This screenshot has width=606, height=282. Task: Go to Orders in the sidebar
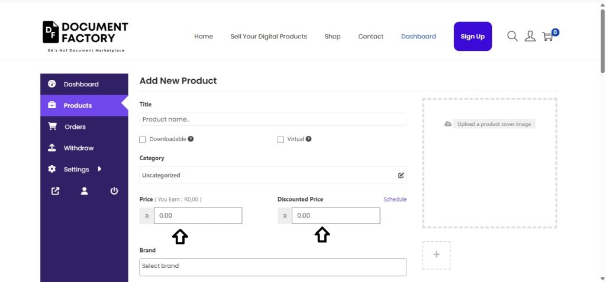tap(75, 127)
